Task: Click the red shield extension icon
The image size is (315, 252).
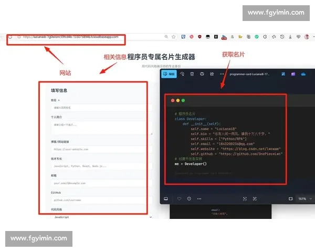Action: tap(199, 37)
